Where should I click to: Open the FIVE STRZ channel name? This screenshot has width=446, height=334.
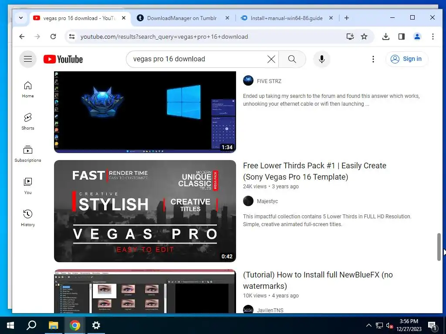click(269, 81)
